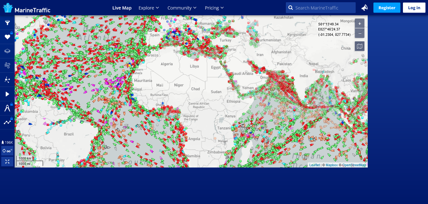Click the MarineTraffic logo
428x204 pixels.
point(27,8)
